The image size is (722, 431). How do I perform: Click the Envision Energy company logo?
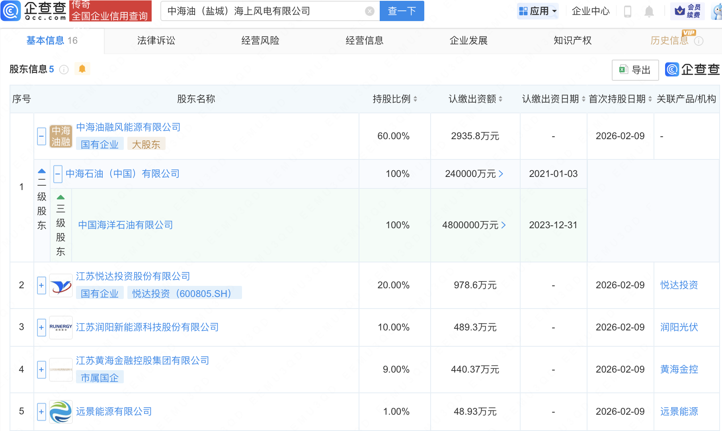pyautogui.click(x=61, y=412)
